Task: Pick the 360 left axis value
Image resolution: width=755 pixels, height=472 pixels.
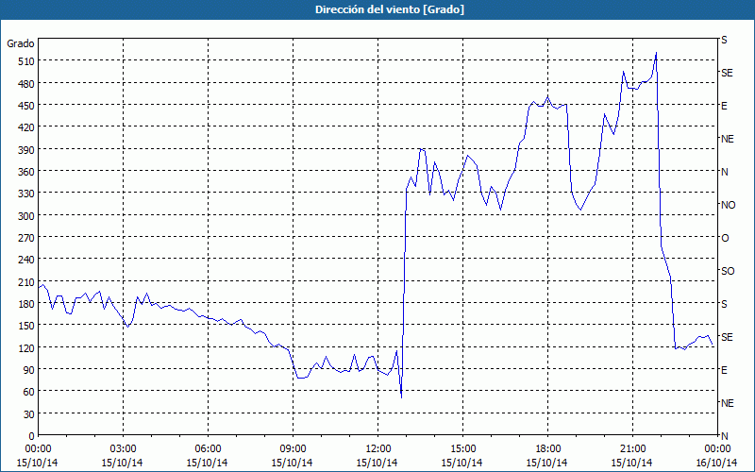Action: click(27, 172)
